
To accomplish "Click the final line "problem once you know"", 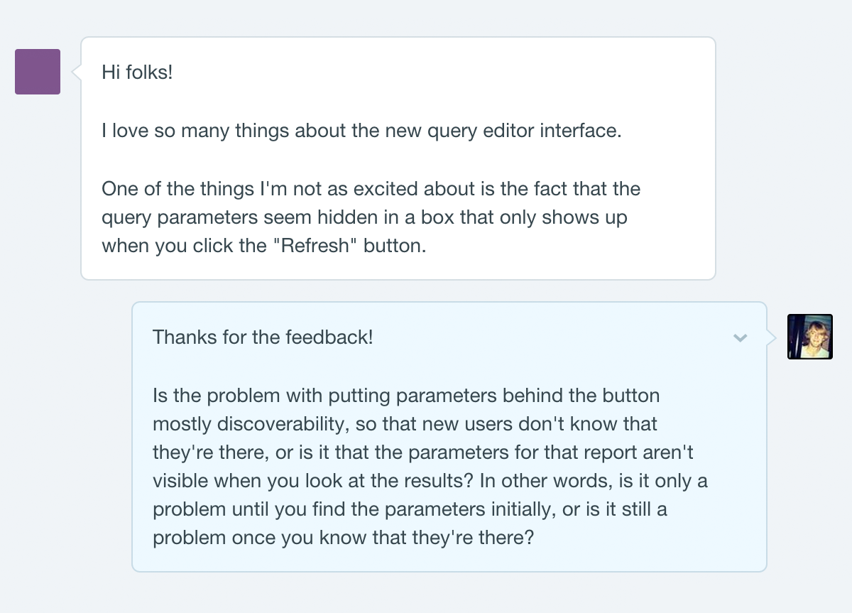I will [x=343, y=538].
